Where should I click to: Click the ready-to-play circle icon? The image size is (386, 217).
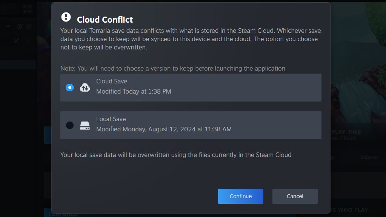pos(29,26)
